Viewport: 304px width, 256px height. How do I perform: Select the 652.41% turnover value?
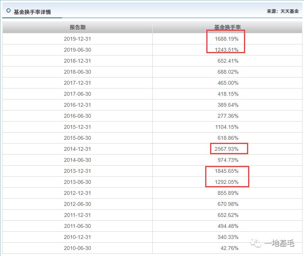228,61
